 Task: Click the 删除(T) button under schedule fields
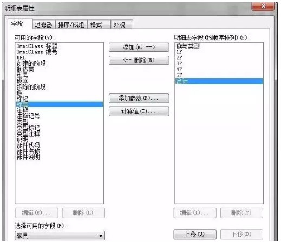241,213
